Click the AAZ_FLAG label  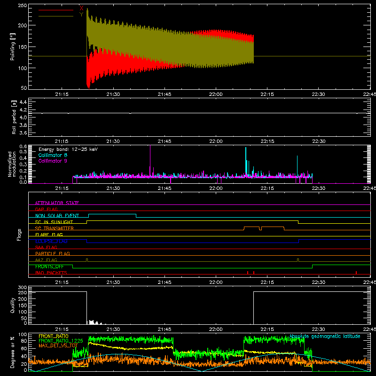[46, 260]
